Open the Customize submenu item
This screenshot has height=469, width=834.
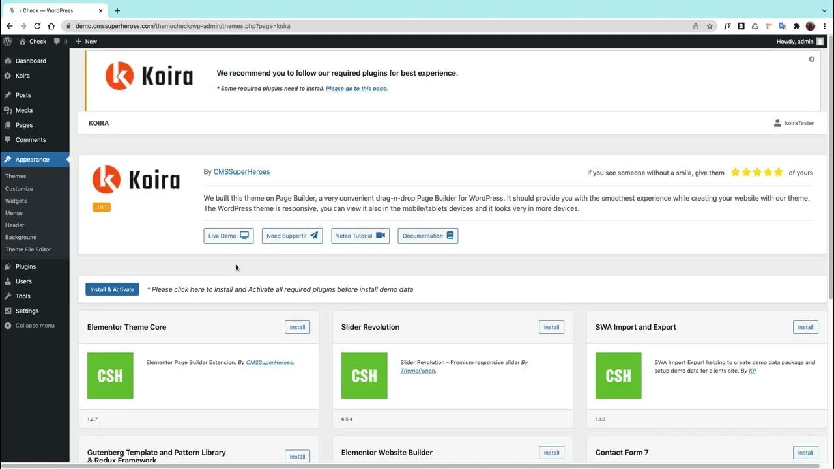[19, 188]
